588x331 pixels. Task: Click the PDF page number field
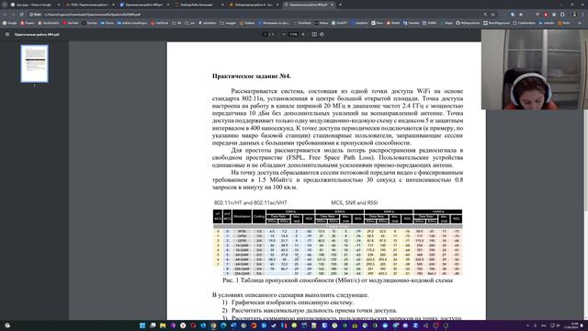click(x=266, y=34)
